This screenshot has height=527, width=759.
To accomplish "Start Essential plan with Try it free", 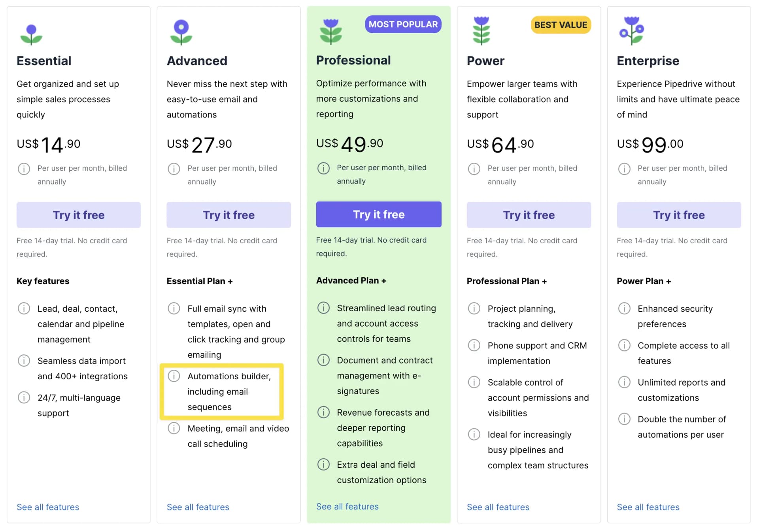I will click(x=79, y=215).
